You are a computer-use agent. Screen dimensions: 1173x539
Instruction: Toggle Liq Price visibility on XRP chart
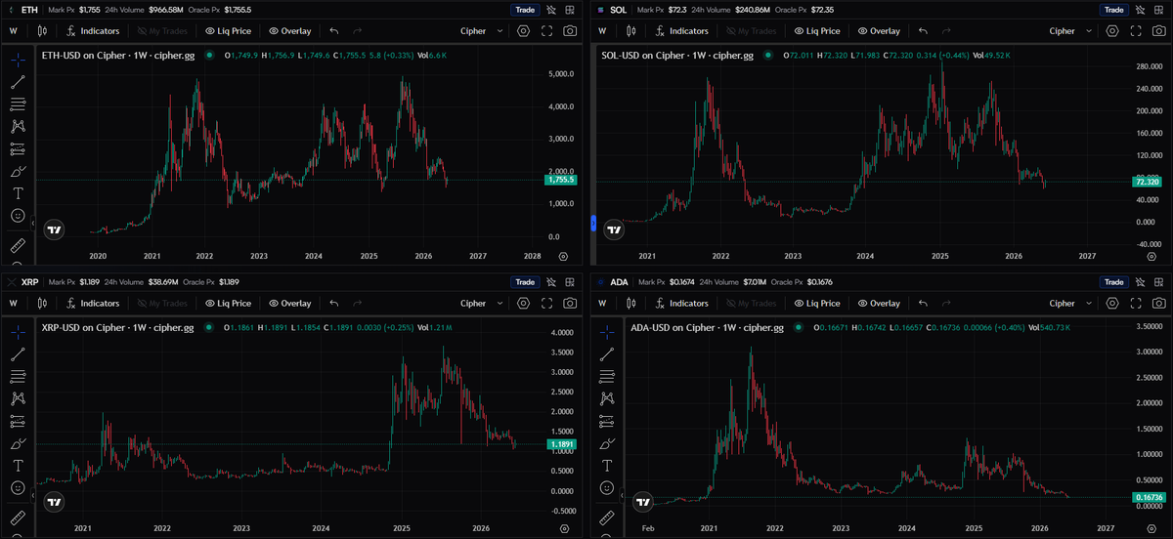click(230, 304)
